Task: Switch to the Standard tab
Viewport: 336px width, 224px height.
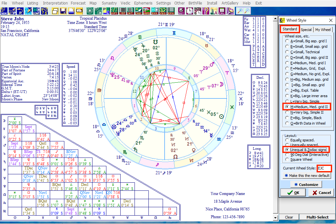Action: (x=290, y=29)
